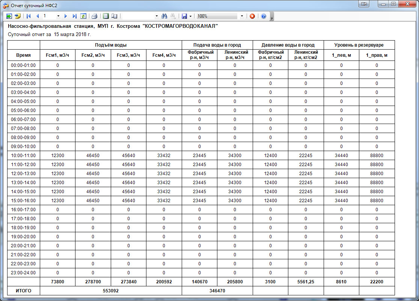Click the total "140670"

pyautogui.click(x=200, y=282)
